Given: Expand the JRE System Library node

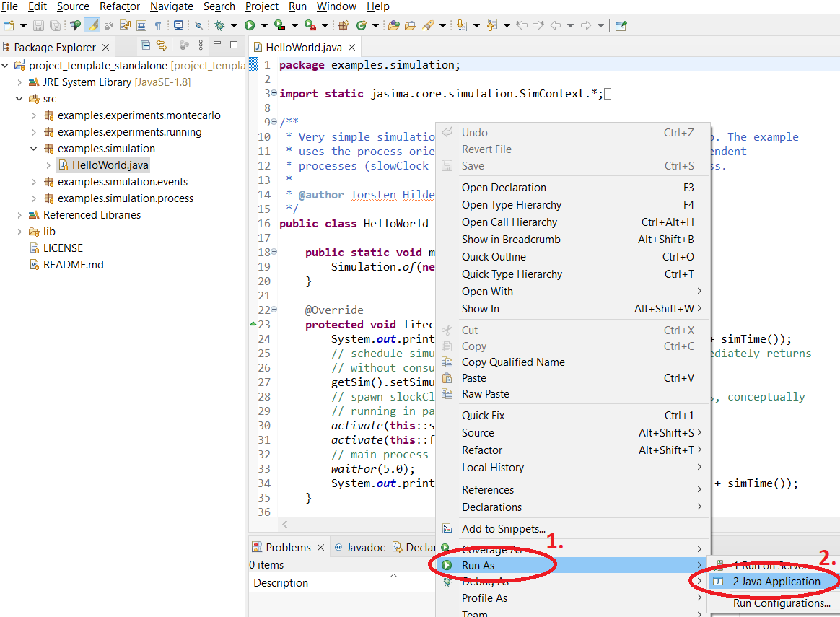Looking at the screenshot, I should [x=19, y=82].
